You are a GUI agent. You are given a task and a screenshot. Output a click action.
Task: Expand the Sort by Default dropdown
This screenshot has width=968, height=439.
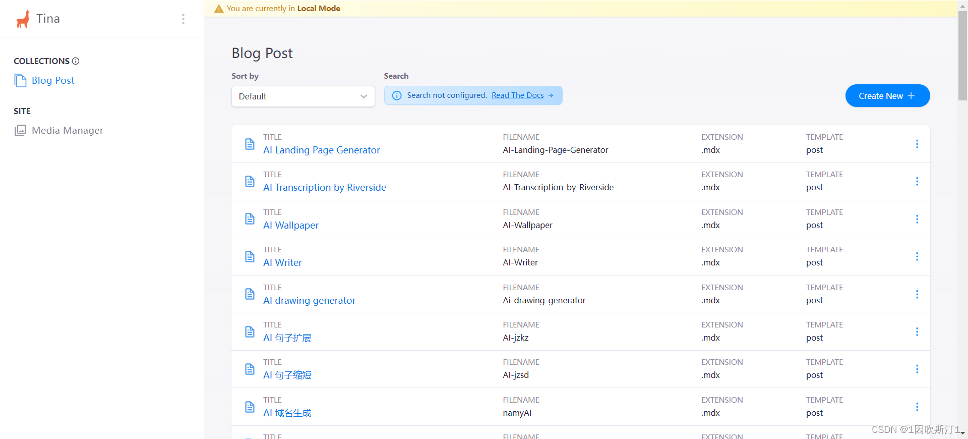303,96
